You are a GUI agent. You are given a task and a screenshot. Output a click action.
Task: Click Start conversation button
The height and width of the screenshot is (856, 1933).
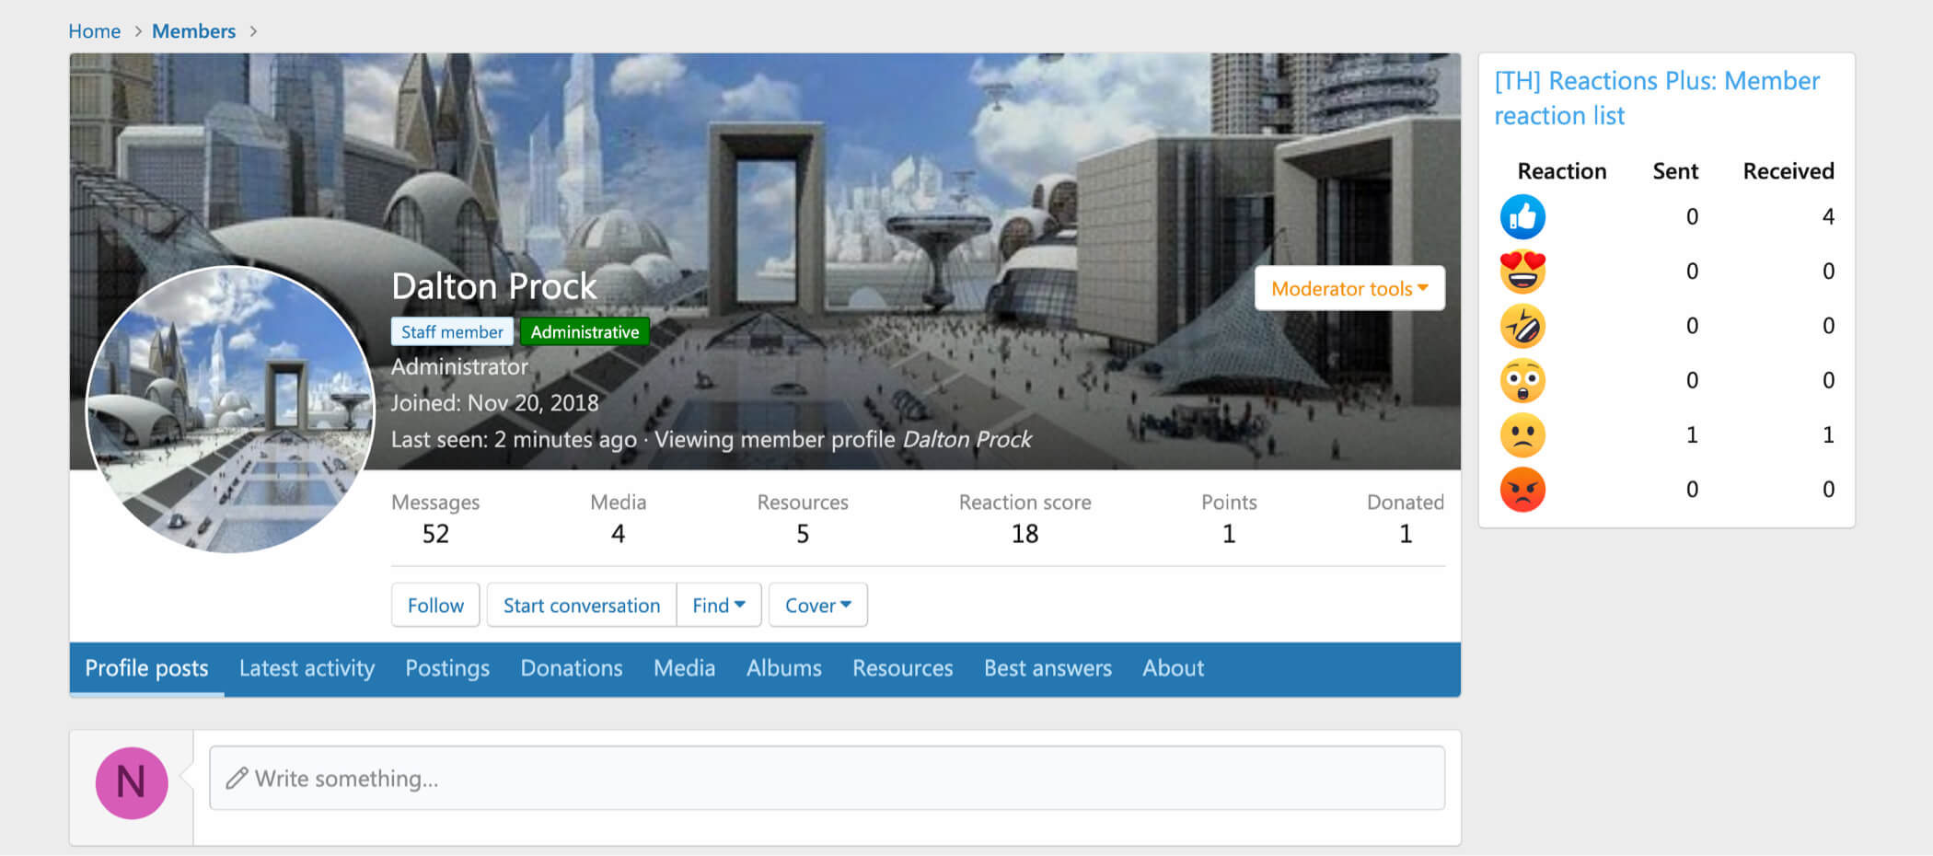click(582, 605)
